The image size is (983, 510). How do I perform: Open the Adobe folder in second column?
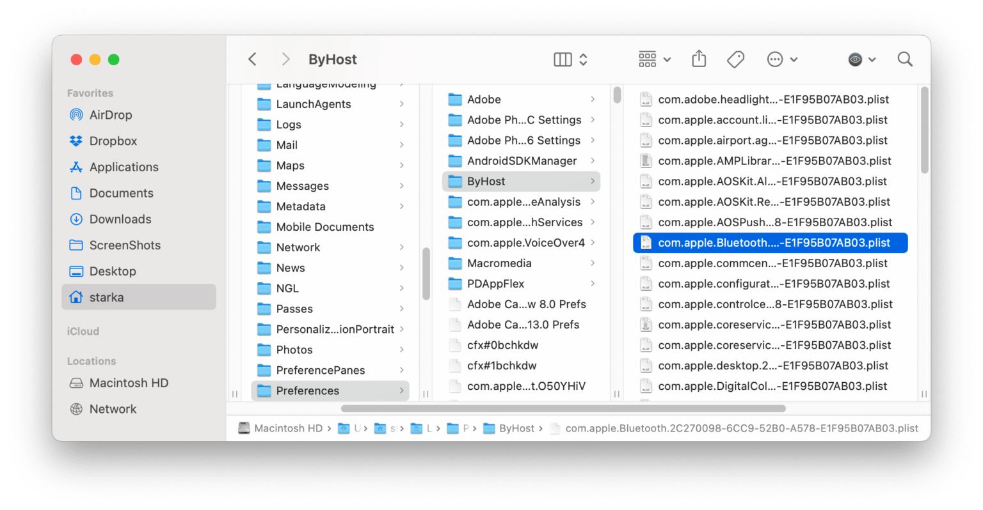522,100
